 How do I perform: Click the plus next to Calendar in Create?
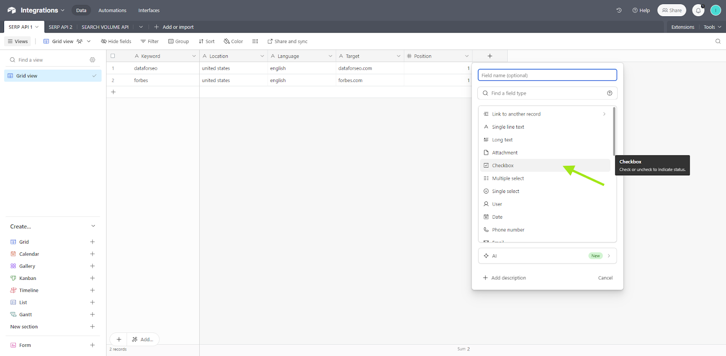[93, 254]
